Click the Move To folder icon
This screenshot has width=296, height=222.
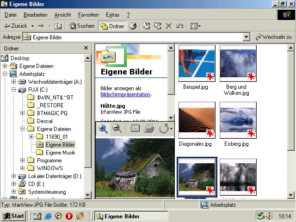tap(147, 26)
